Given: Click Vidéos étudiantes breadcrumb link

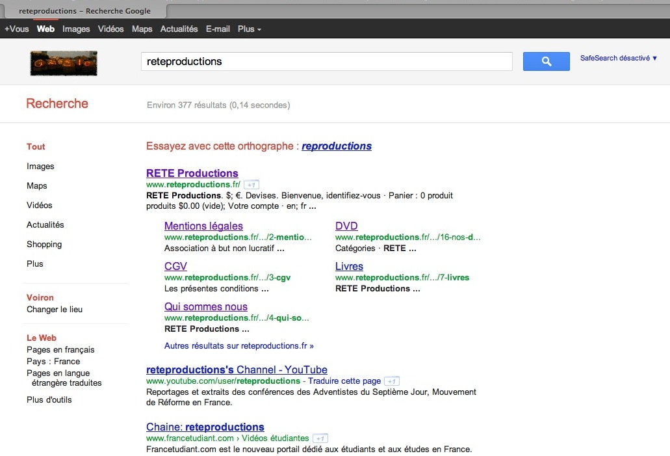Looking at the screenshot, I should pyautogui.click(x=275, y=438).
